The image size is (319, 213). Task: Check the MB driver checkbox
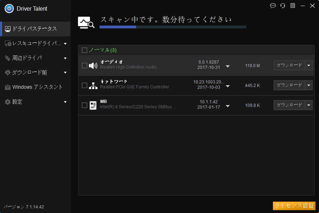coord(84,105)
